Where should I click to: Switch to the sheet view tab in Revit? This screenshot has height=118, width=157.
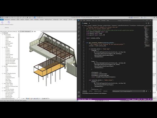[x=26, y=31]
